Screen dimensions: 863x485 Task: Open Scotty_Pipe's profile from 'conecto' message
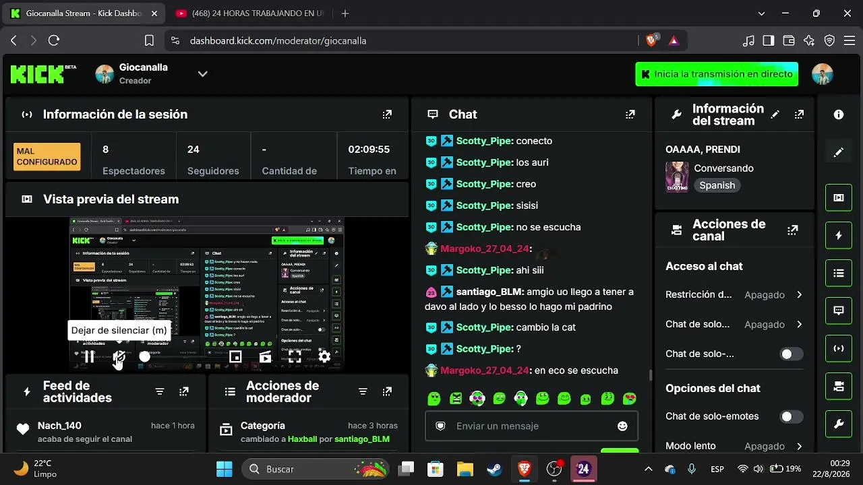click(485, 141)
